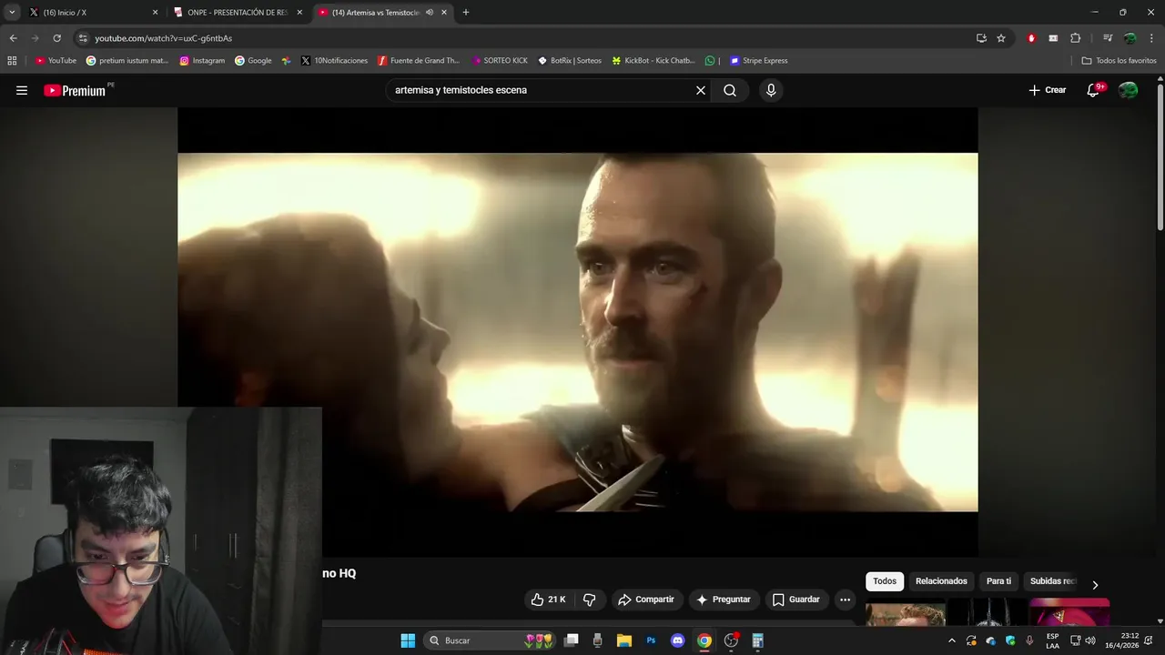Open the Chrome apps grid shortcut
1165x655 pixels.
click(x=12, y=61)
